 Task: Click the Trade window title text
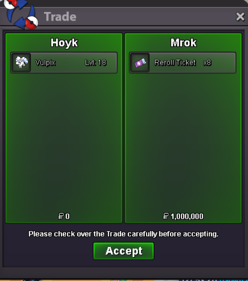click(60, 17)
